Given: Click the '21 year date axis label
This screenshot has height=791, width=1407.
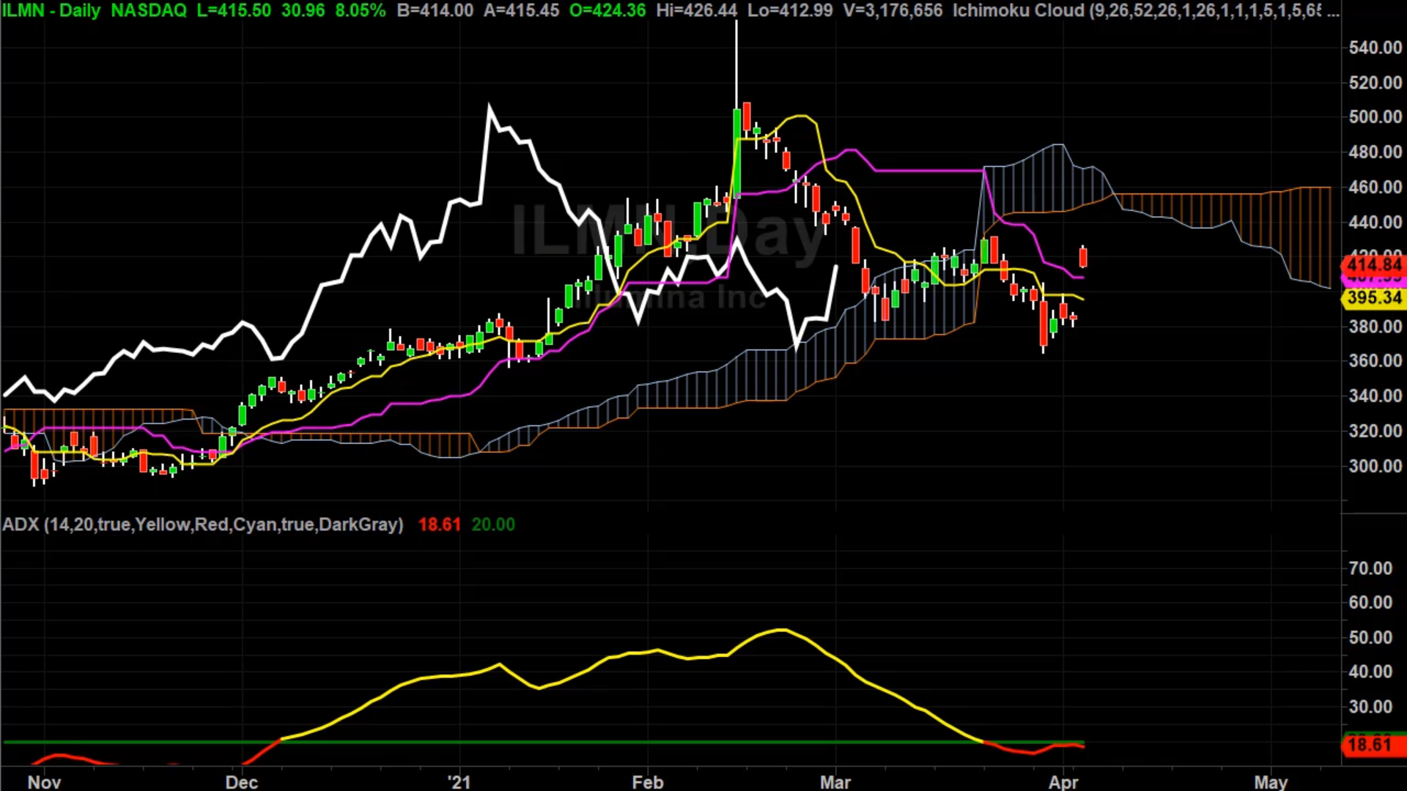Looking at the screenshot, I should click(459, 781).
